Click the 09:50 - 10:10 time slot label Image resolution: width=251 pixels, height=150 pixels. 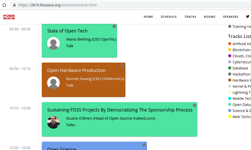(20, 69)
